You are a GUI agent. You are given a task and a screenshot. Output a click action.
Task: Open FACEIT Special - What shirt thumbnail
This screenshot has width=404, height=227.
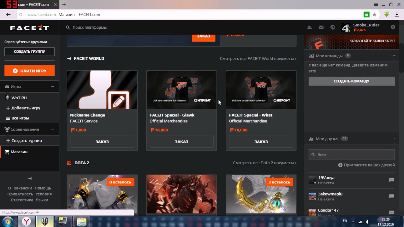coord(261,90)
